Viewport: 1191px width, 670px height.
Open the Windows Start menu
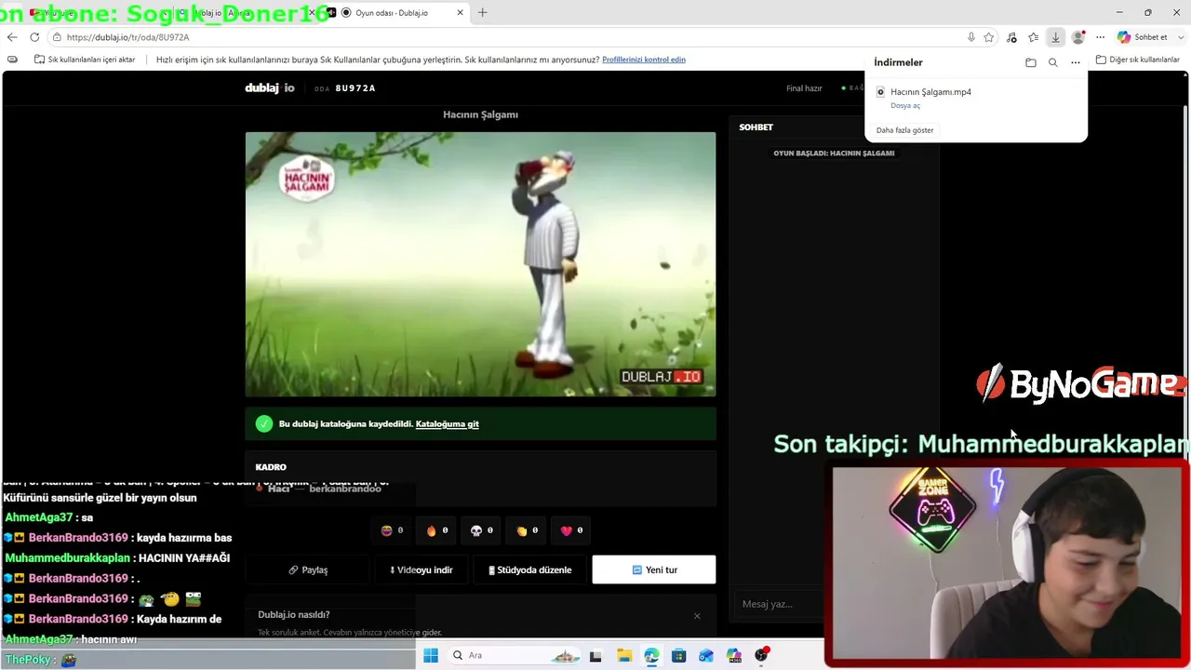pos(431,655)
